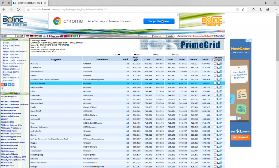Add this page to favorites with the star
279x168 pixels.
[x=243, y=10]
